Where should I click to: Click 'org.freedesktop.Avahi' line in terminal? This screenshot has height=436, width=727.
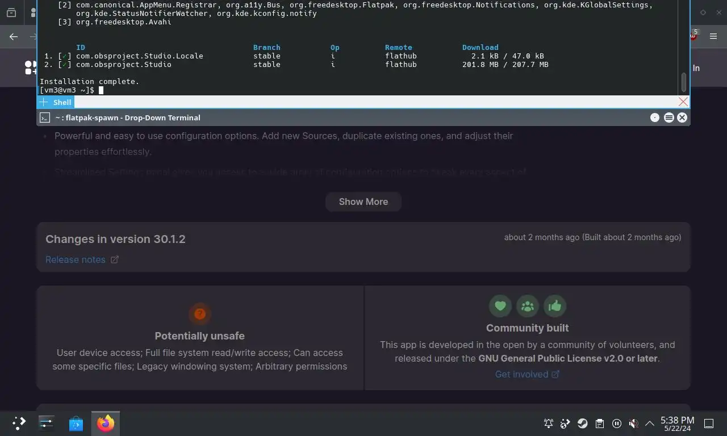[114, 22]
